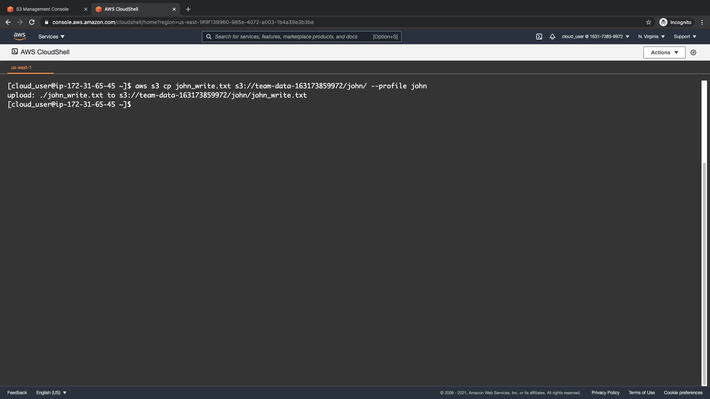Viewport: 710px width, 399px height.
Task: Open the Actions dropdown menu
Action: (664, 52)
